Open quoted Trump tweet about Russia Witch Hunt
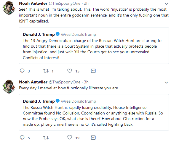Viewport: 171px width, 142px height. (x=94, y=112)
